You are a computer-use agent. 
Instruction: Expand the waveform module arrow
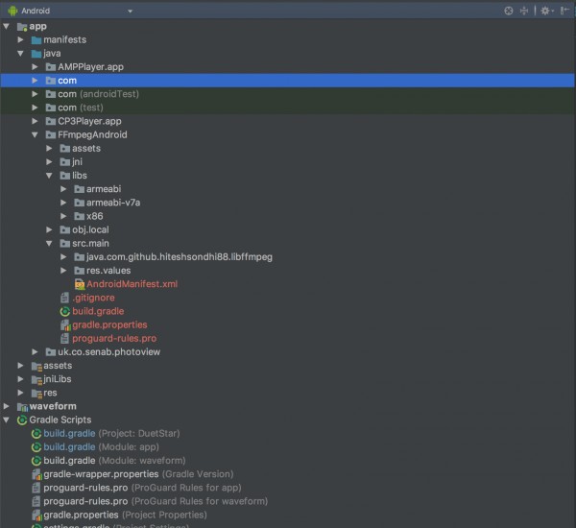click(7, 406)
